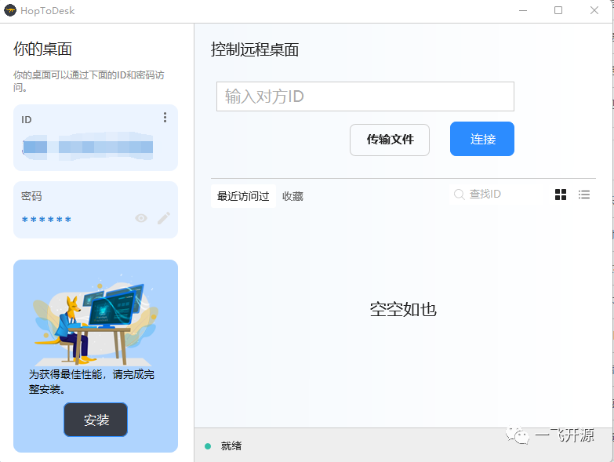Toggle password visibility with the eye icon
Viewport: 614px width, 462px height.
(141, 218)
